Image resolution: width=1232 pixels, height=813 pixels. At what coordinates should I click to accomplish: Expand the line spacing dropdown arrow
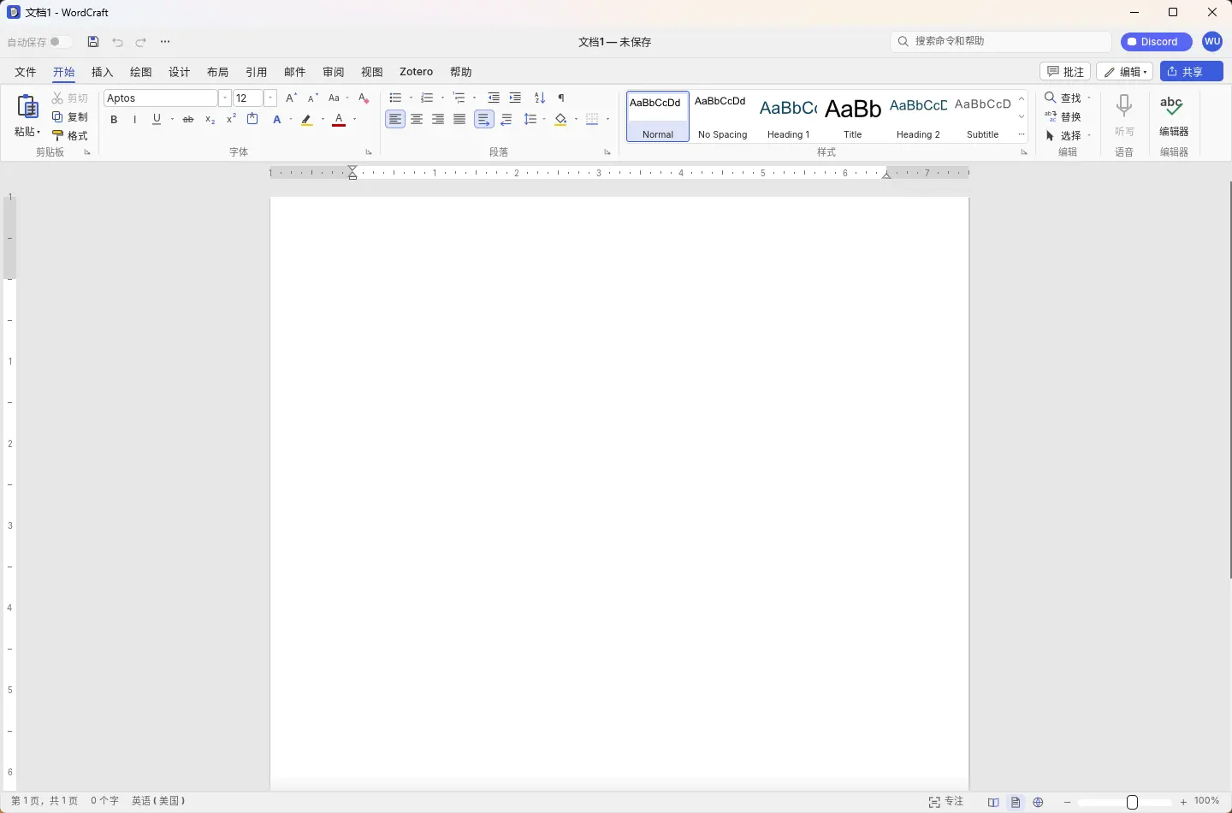544,120
